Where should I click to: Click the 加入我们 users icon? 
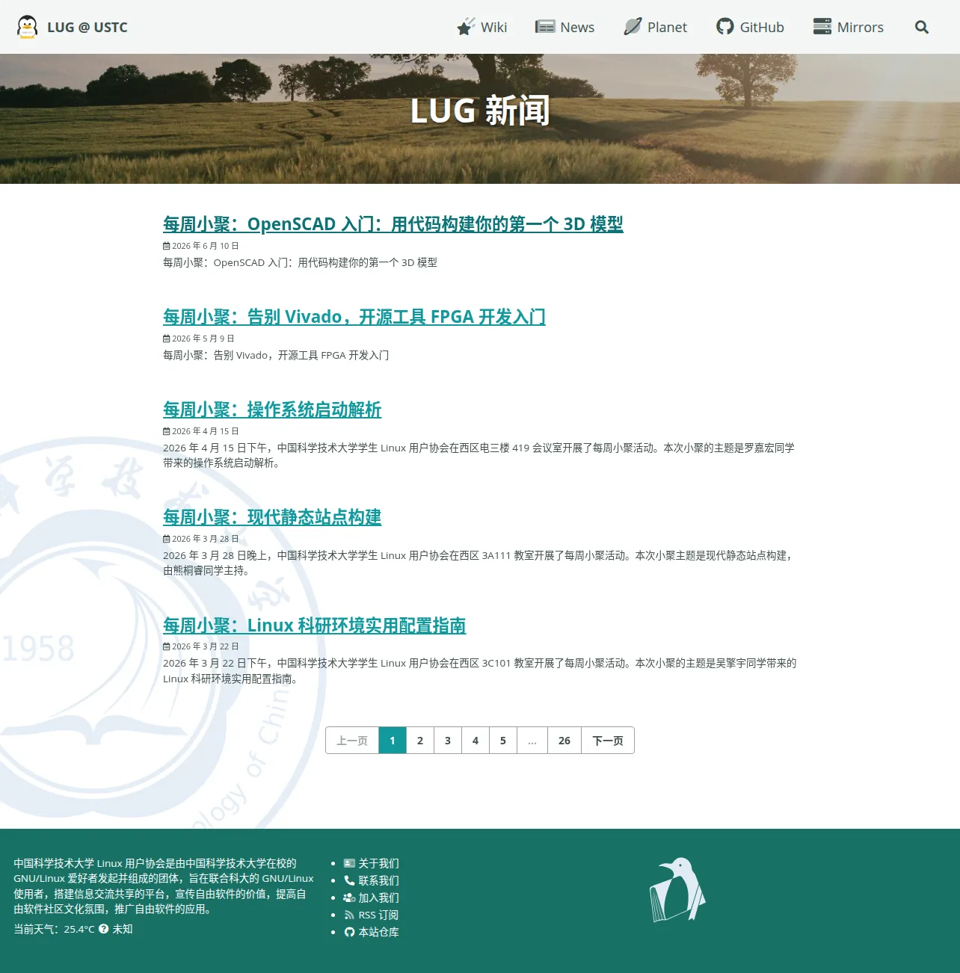tap(349, 898)
